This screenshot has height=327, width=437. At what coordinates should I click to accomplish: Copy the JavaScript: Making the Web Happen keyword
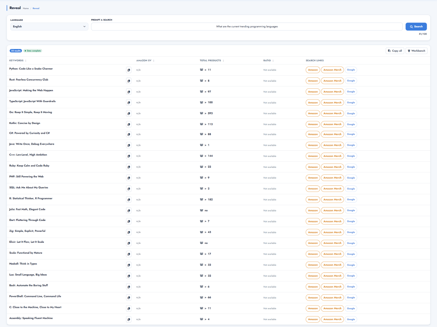click(x=129, y=92)
